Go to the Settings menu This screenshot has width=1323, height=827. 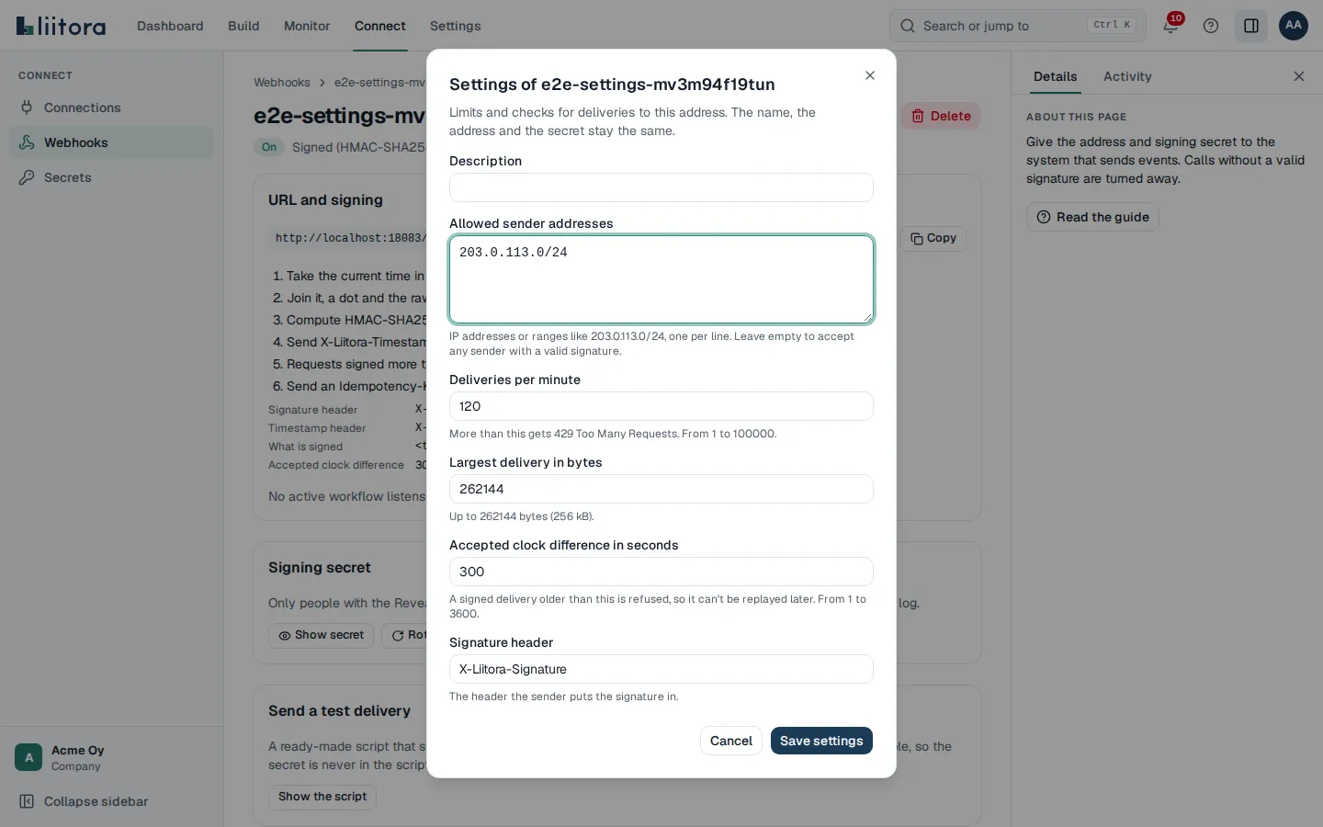[x=456, y=26]
